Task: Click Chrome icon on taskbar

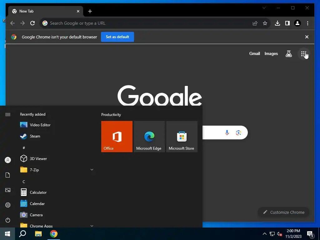Action: tap(54, 234)
